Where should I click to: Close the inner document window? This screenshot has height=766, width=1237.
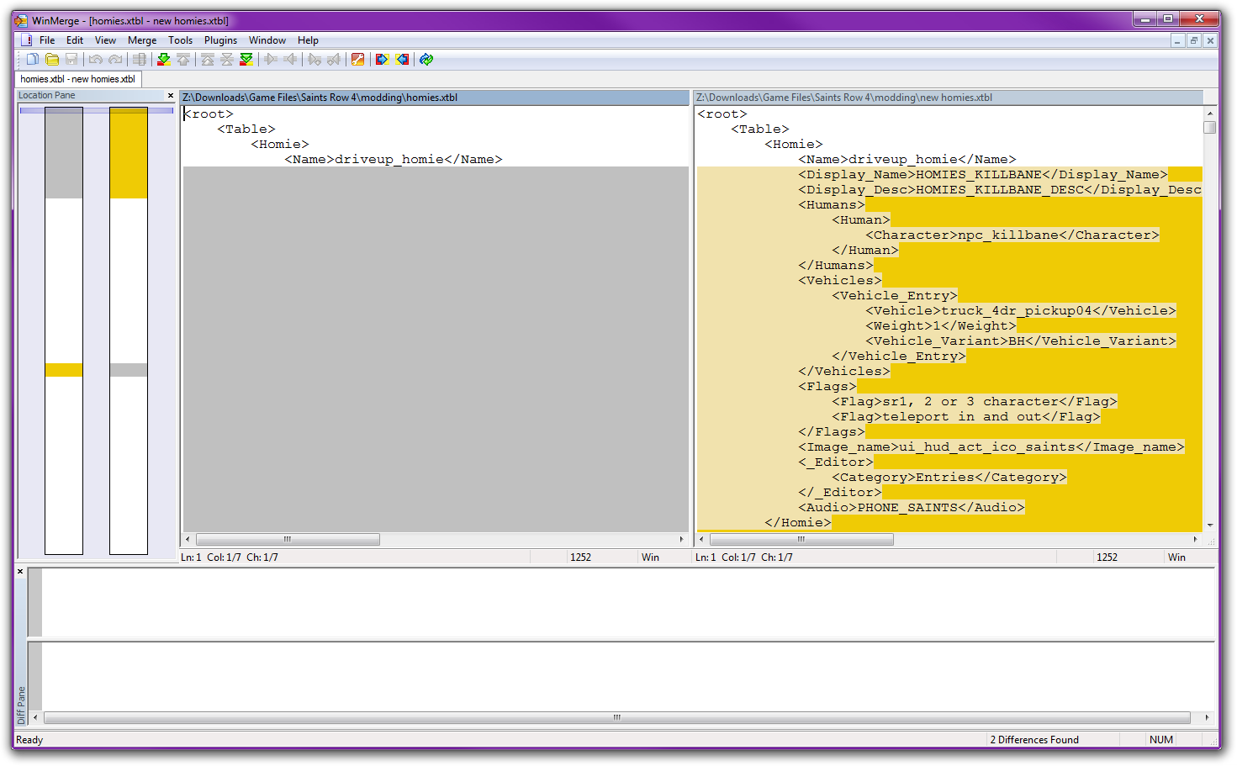pyautogui.click(x=1210, y=40)
